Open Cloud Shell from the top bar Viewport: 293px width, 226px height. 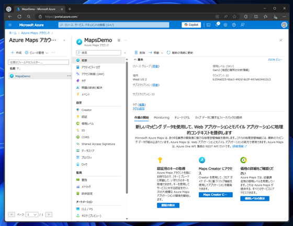209,25
